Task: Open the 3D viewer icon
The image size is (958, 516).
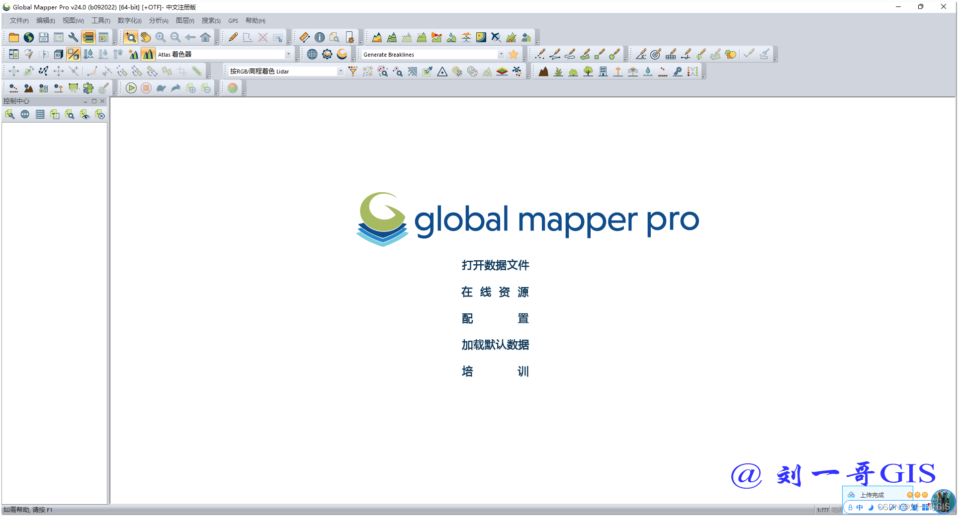Action: pos(59,54)
